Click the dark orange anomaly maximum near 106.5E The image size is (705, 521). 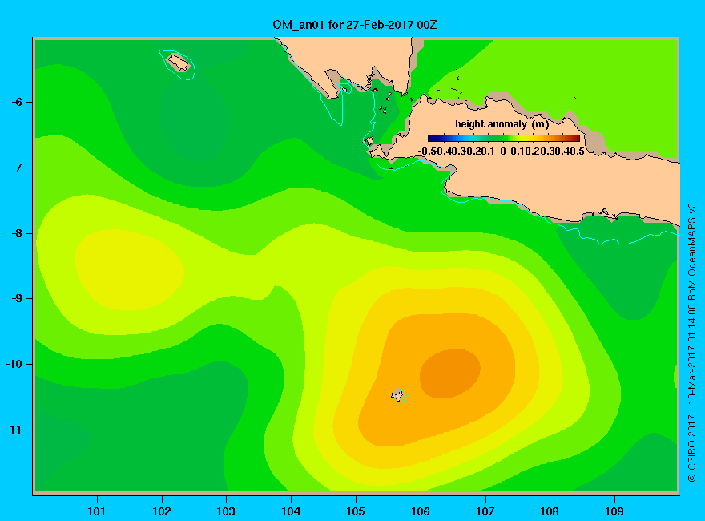point(450,374)
